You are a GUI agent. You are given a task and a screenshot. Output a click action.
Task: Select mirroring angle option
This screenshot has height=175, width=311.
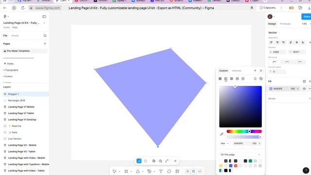(287, 62)
